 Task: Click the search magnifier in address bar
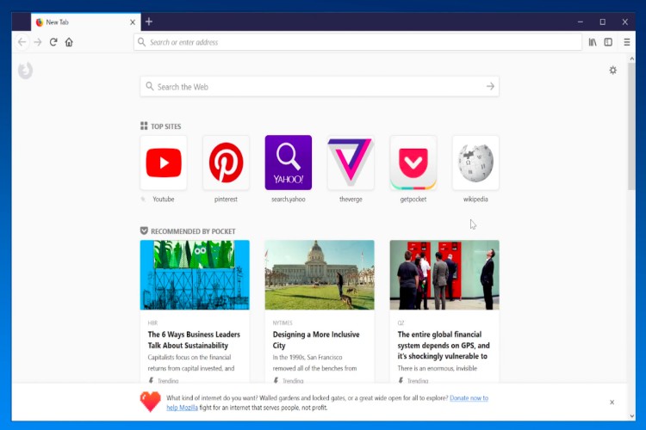point(142,42)
